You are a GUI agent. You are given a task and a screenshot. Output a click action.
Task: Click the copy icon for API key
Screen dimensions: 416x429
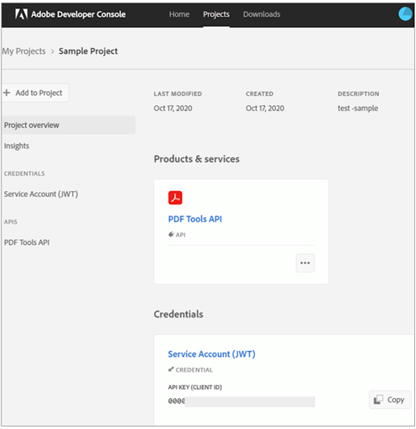pos(378,400)
